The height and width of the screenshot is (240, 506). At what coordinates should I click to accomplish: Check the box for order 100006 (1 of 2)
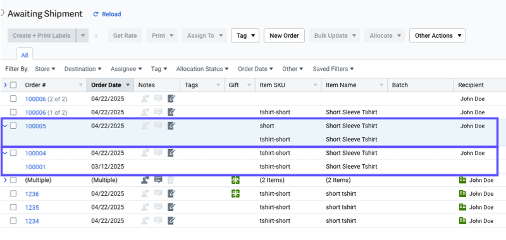(13, 112)
